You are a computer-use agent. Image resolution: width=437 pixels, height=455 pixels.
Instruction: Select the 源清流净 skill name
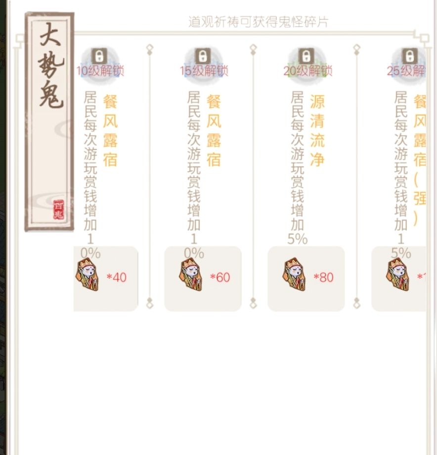tap(317, 130)
